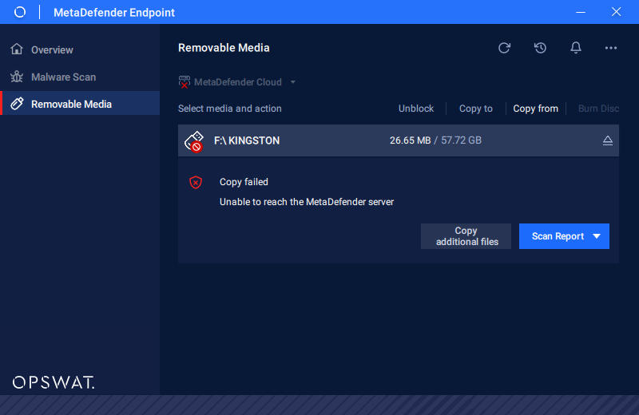Expand the MetaDefender Cloud dropdown arrow
This screenshot has height=415, width=639.
pyautogui.click(x=292, y=82)
